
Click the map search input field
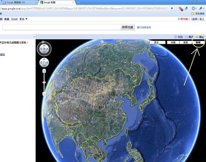[61, 27]
